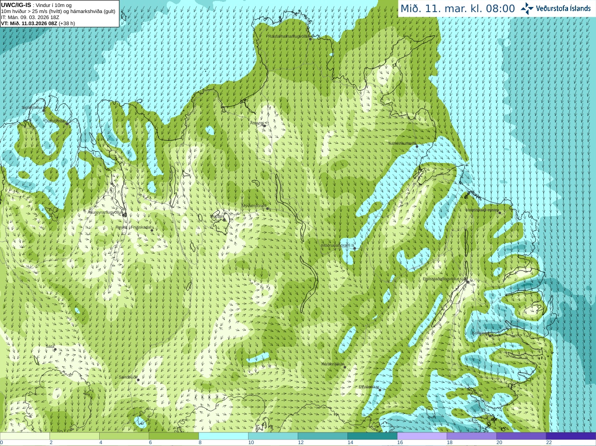Select the Vatnsskarð eystra station marker

tap(500, 213)
